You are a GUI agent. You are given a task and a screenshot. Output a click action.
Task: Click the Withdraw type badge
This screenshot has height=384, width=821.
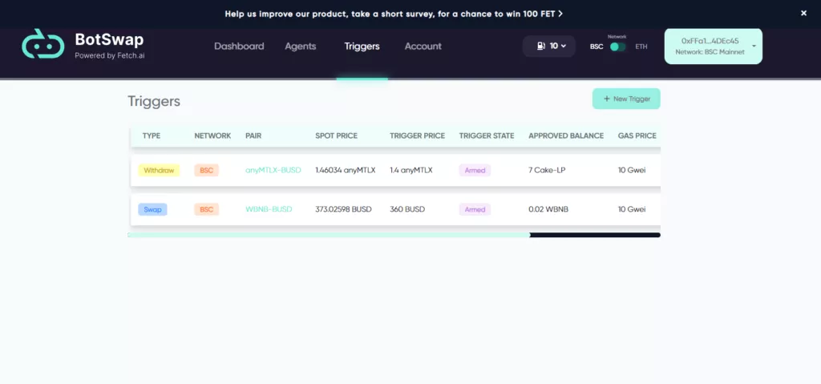159,170
